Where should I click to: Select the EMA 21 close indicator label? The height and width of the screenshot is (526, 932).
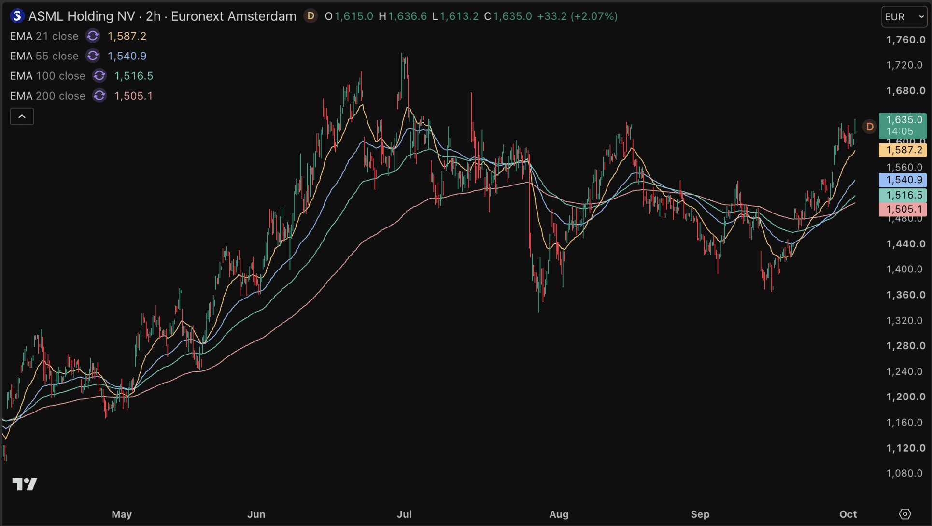44,36
